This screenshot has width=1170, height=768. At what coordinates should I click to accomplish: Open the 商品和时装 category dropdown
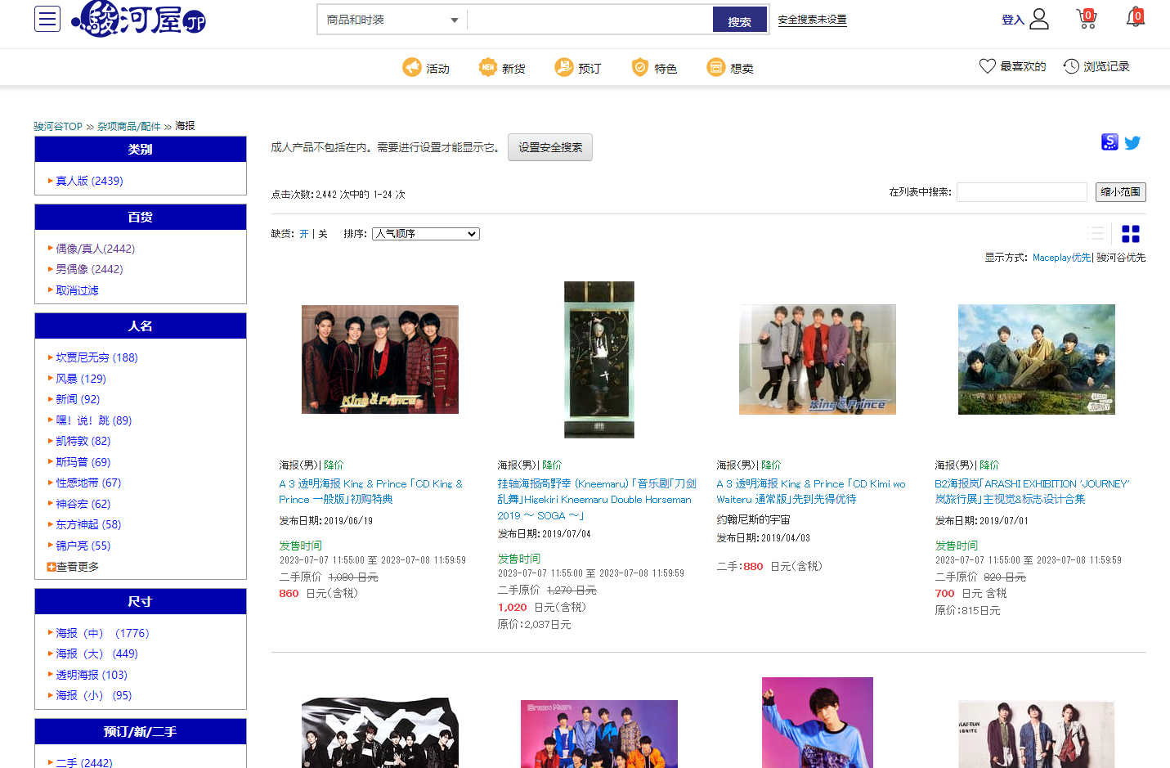pyautogui.click(x=392, y=20)
